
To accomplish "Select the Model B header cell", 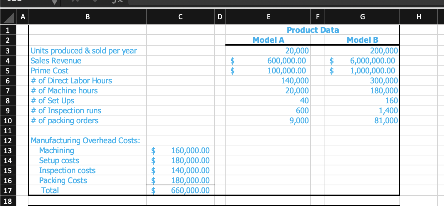I will tap(362, 40).
